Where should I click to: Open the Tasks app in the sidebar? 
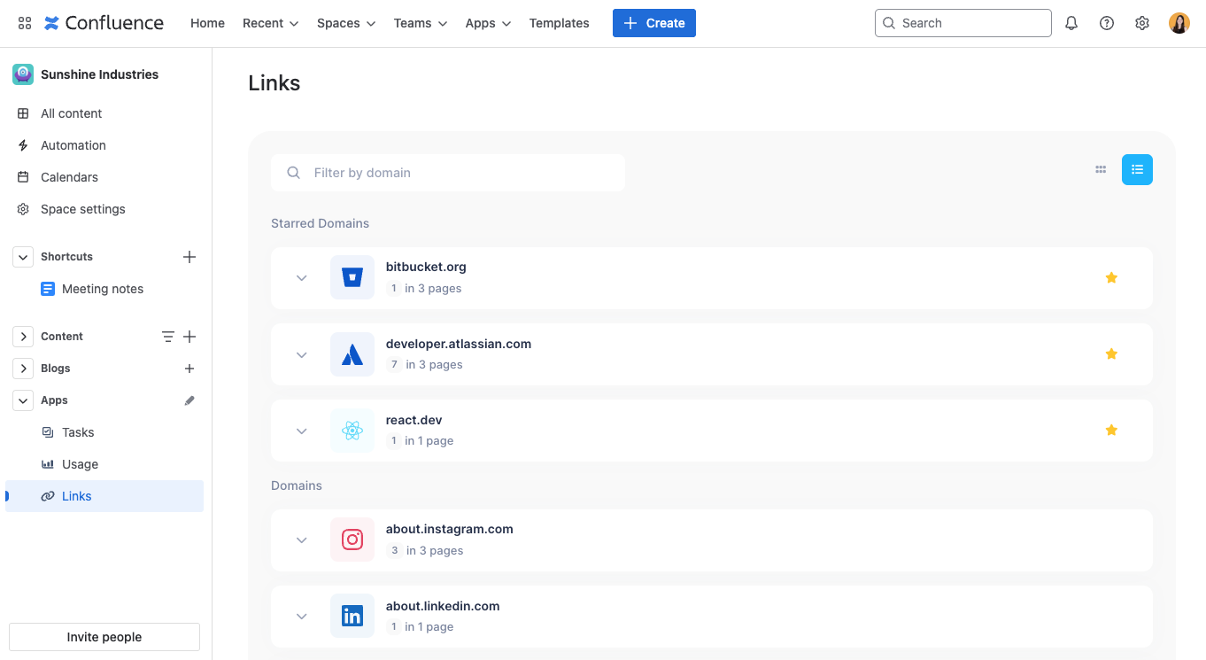[79, 431]
